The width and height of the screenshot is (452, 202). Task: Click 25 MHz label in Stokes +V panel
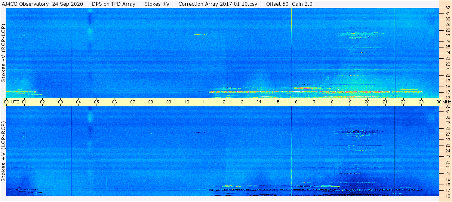[x=447, y=145]
